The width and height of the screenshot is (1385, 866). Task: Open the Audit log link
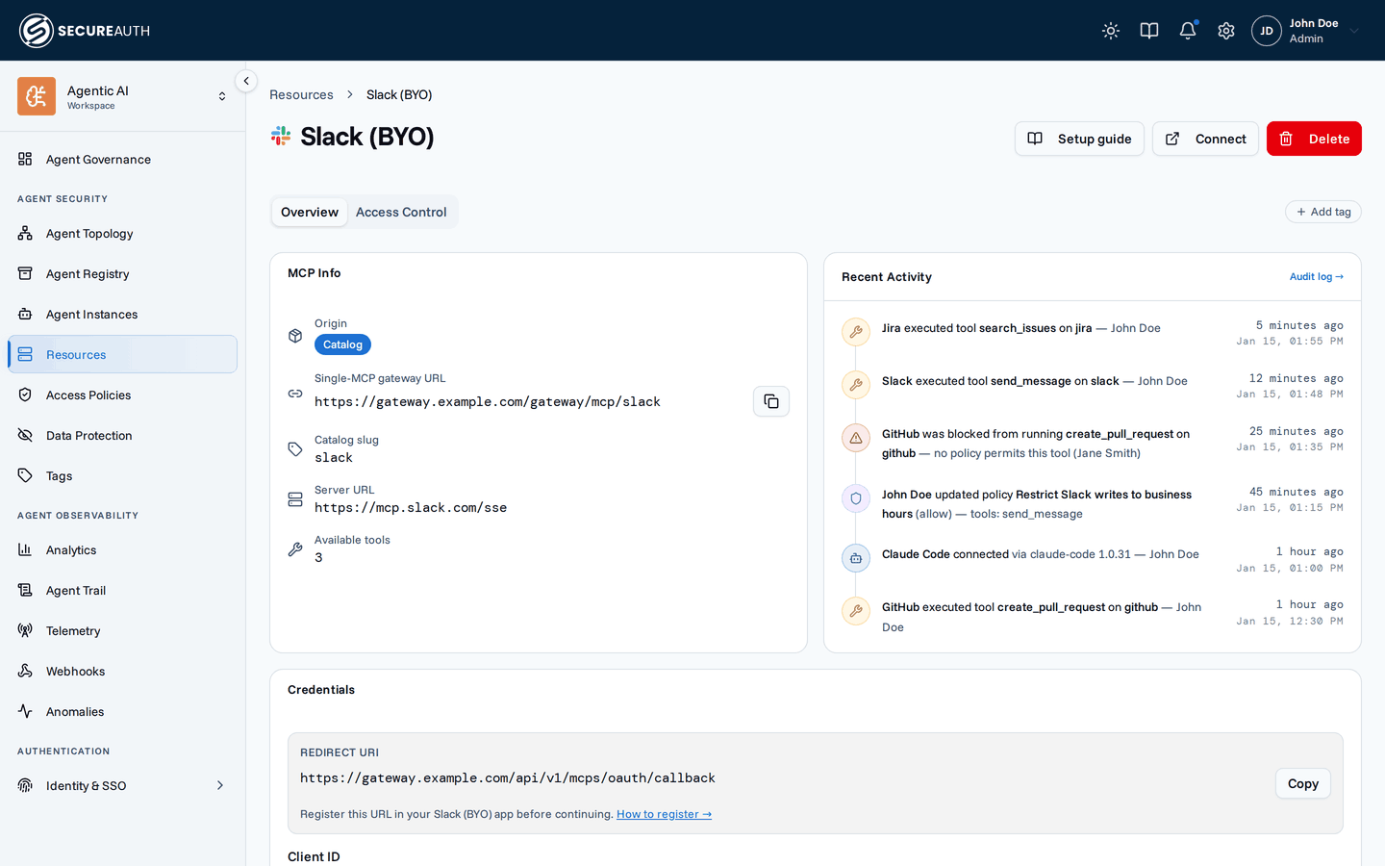coord(1317,277)
